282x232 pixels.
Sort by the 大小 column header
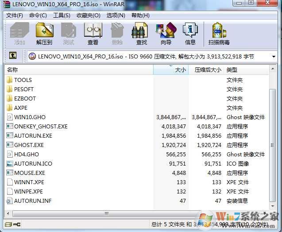(x=171, y=70)
